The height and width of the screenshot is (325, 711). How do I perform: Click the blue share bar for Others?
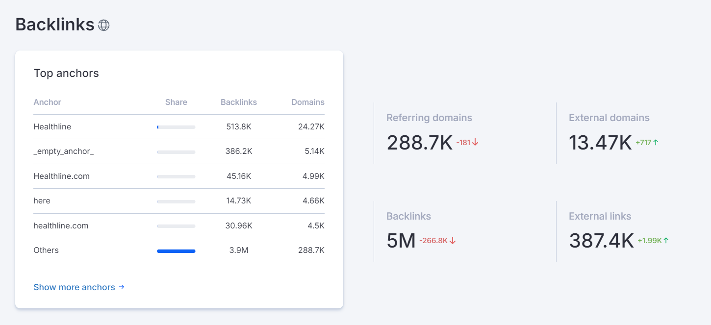(176, 250)
